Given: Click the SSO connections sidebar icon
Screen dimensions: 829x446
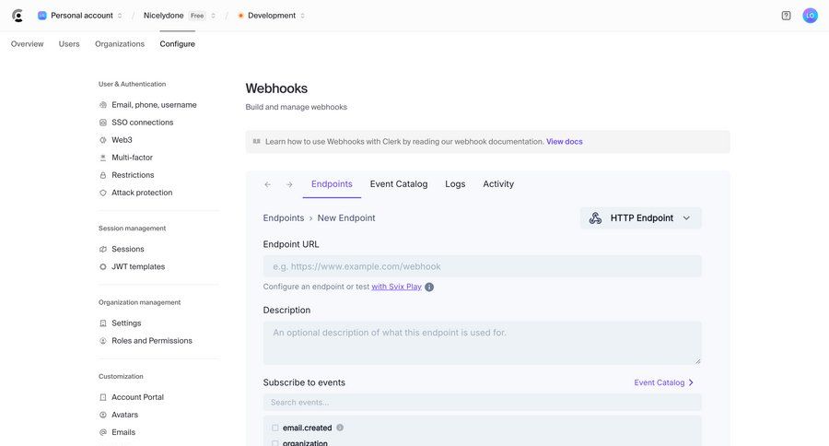Looking at the screenshot, I should pos(103,123).
